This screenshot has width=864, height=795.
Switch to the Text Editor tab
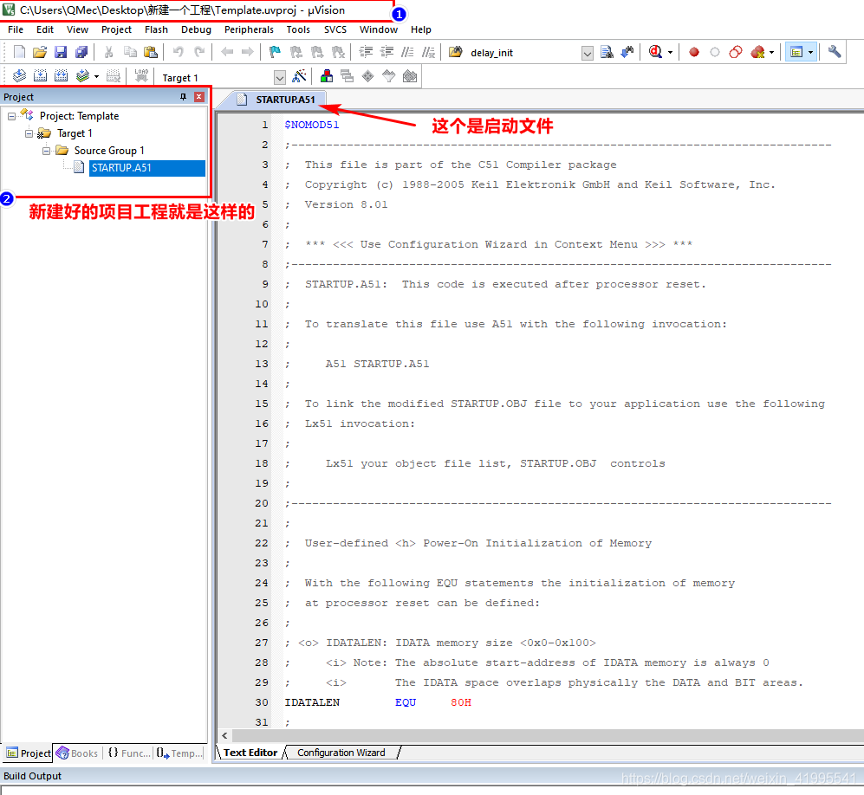250,753
